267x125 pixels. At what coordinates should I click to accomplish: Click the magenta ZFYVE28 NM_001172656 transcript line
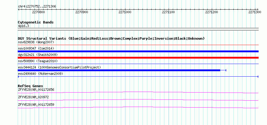[138, 93]
